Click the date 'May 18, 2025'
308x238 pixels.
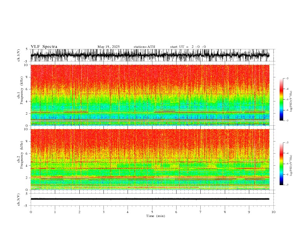[x=108, y=47]
